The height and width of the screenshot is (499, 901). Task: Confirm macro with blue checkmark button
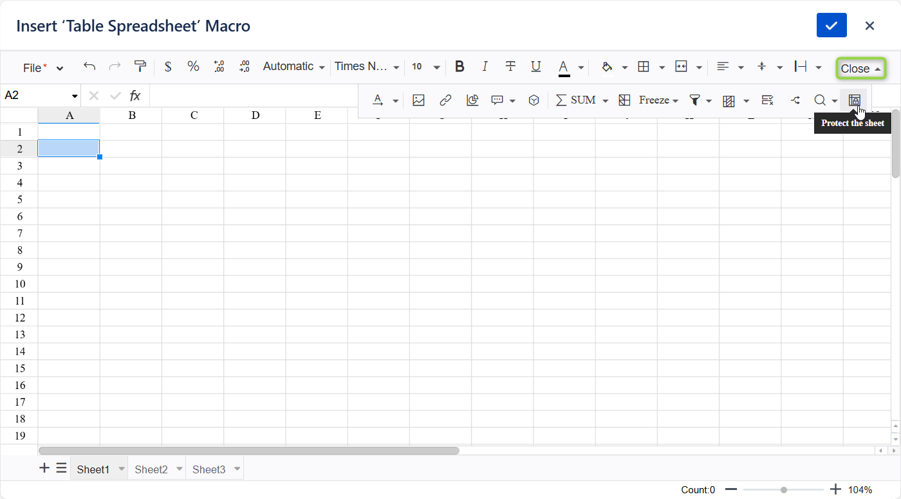pyautogui.click(x=831, y=26)
